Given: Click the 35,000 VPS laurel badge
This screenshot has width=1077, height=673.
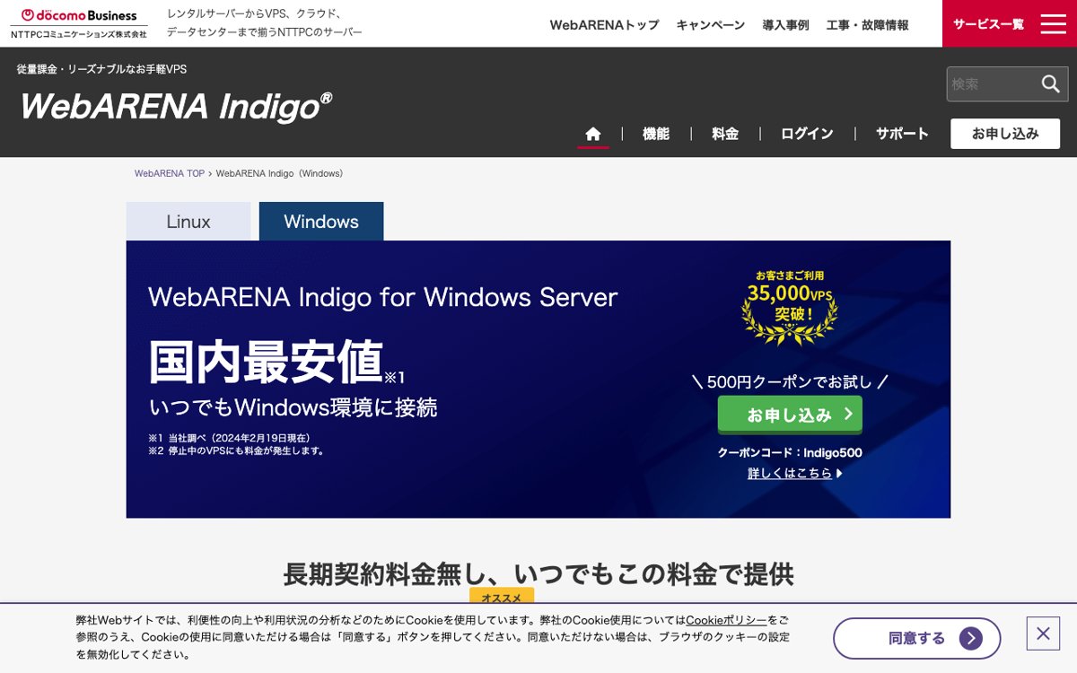Looking at the screenshot, I should [x=790, y=308].
